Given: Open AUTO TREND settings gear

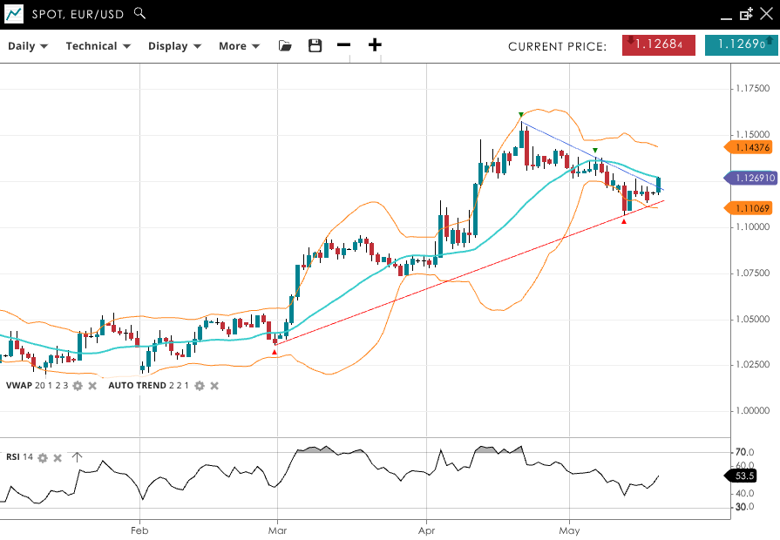Looking at the screenshot, I should (x=200, y=386).
